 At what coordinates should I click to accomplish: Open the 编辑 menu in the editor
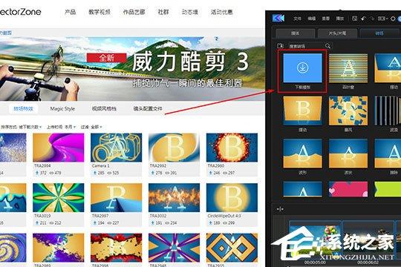click(x=311, y=19)
